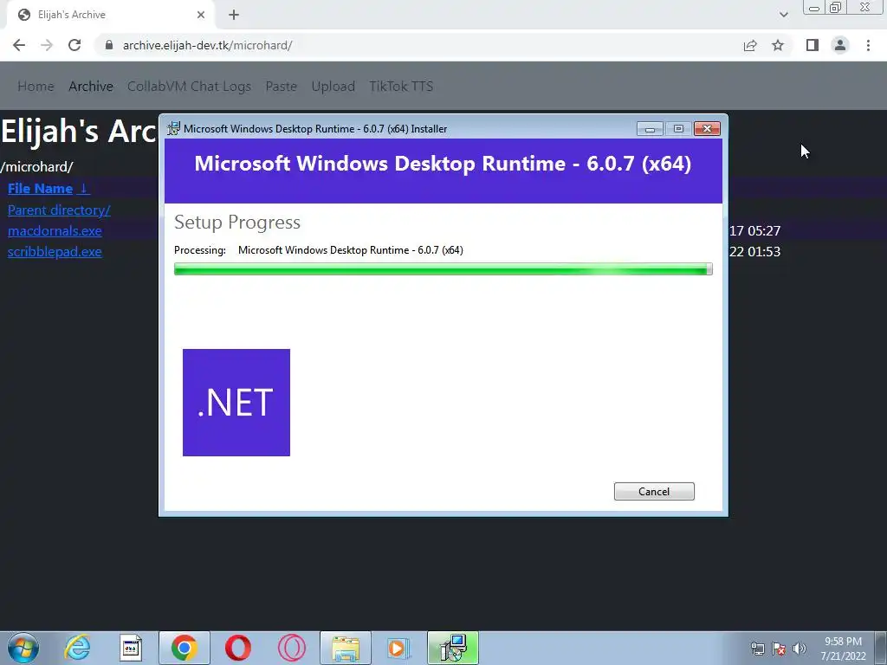Open Chrome profile avatar menu
This screenshot has height=665, width=887.
click(840, 45)
